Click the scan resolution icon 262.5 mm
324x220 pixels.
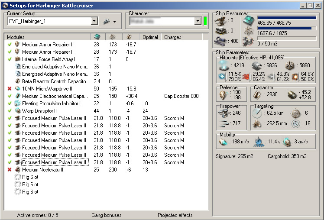coord(257,124)
